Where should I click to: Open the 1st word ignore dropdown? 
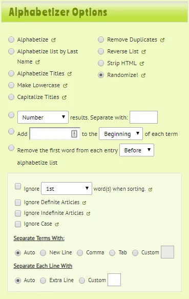click(67, 189)
